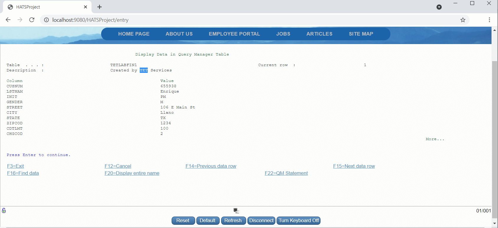Click the browser back arrow
Image resolution: width=498 pixels, height=228 pixels.
pos(8,20)
